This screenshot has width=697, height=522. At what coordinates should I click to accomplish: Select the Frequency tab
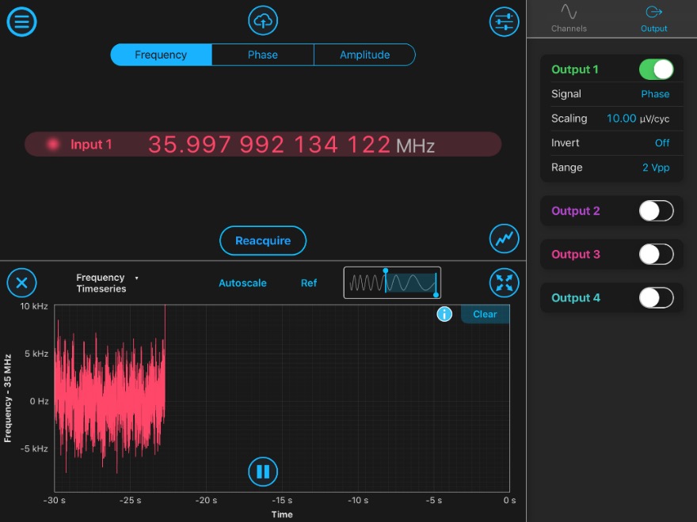coord(161,55)
